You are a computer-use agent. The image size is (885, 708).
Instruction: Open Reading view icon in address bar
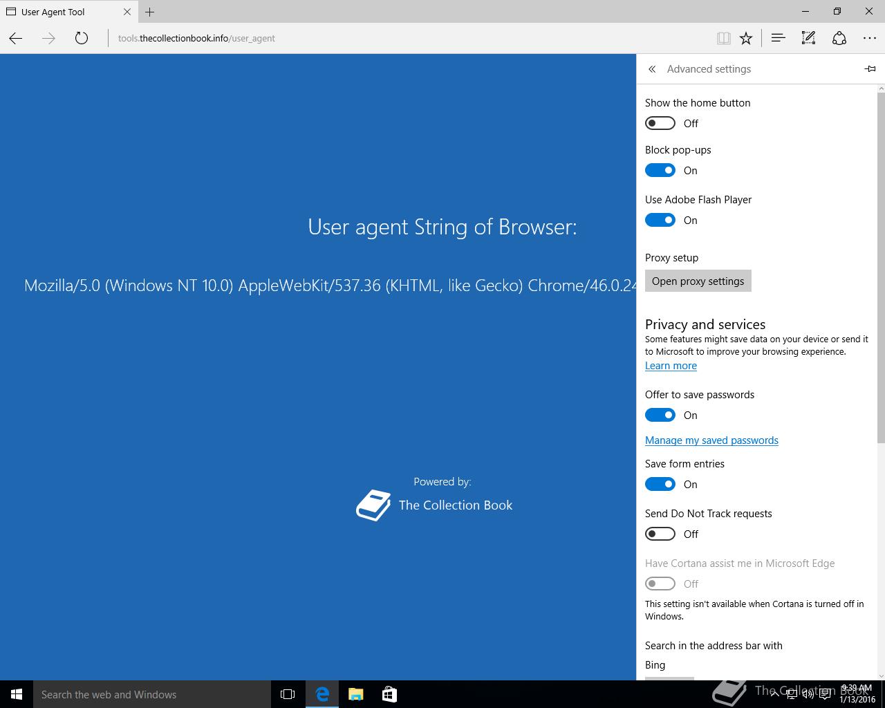(x=724, y=39)
